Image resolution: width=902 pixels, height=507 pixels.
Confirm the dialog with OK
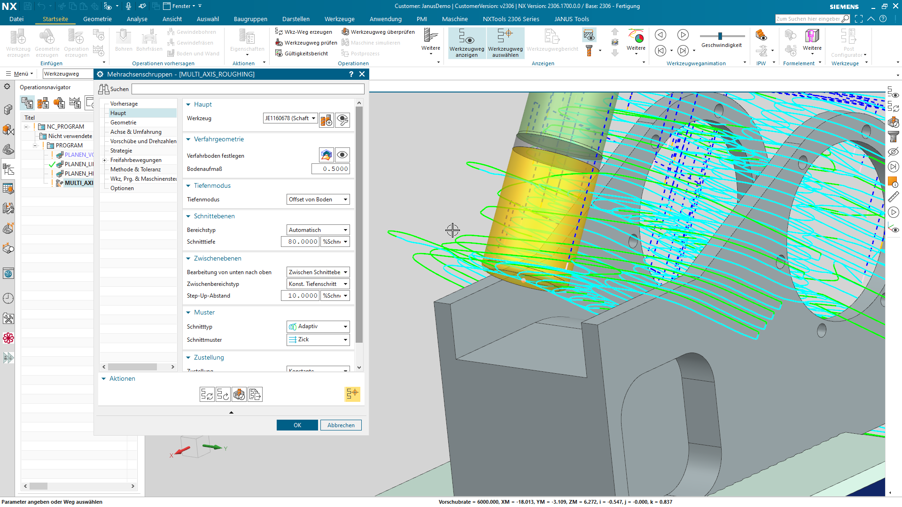297,425
